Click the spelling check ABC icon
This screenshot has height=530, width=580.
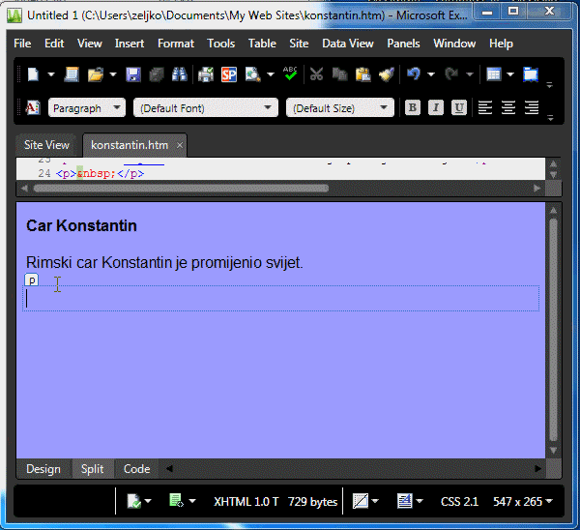[x=291, y=74]
